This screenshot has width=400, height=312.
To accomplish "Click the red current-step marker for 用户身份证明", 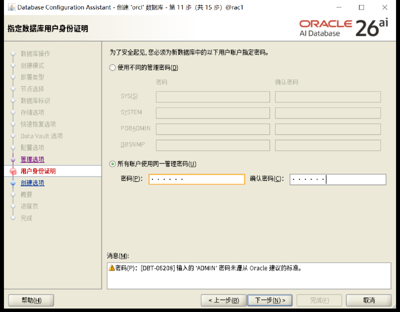I will click(13, 171).
